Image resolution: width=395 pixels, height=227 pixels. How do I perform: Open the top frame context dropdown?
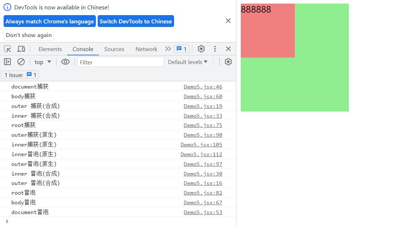point(42,62)
